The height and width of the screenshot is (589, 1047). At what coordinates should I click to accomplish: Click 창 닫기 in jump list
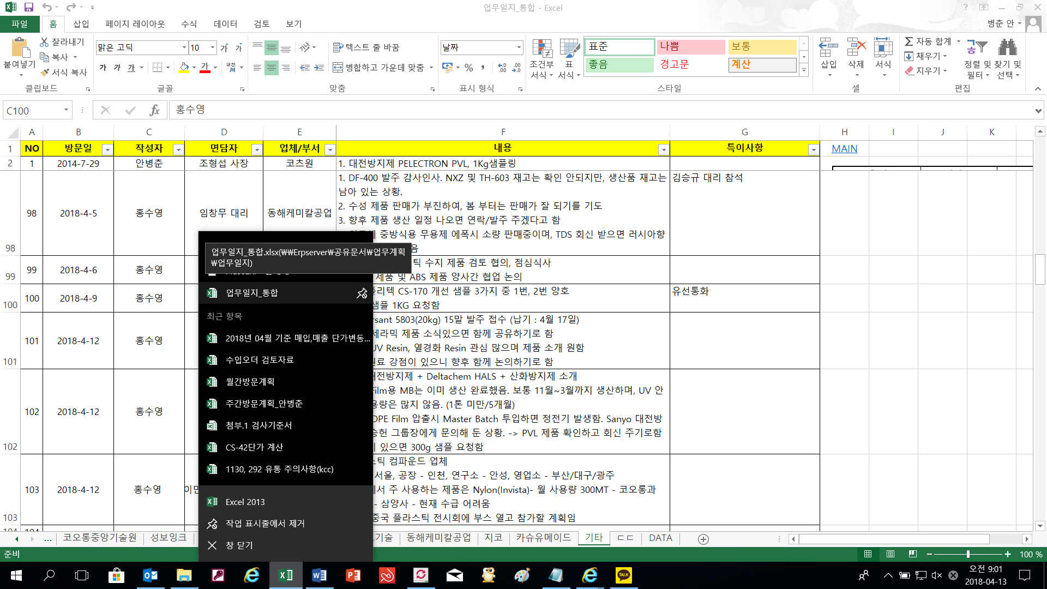[x=285, y=545]
